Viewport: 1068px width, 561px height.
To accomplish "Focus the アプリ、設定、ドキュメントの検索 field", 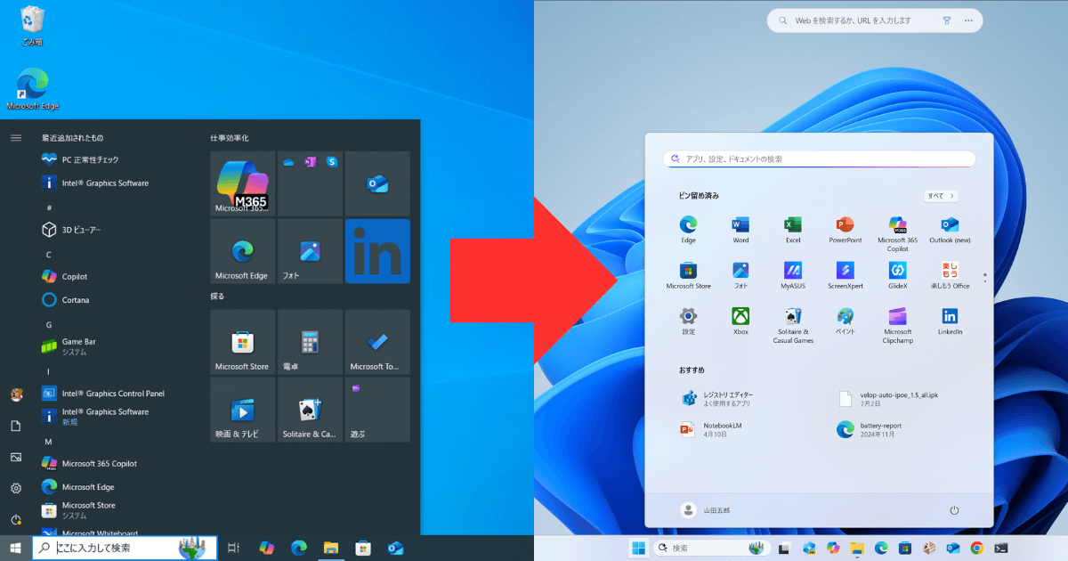I will pyautogui.click(x=819, y=159).
